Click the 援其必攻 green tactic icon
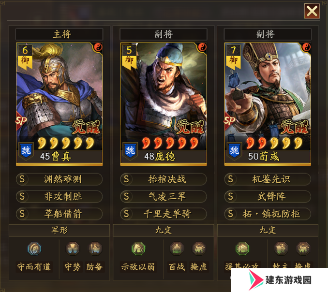 point(242,249)
